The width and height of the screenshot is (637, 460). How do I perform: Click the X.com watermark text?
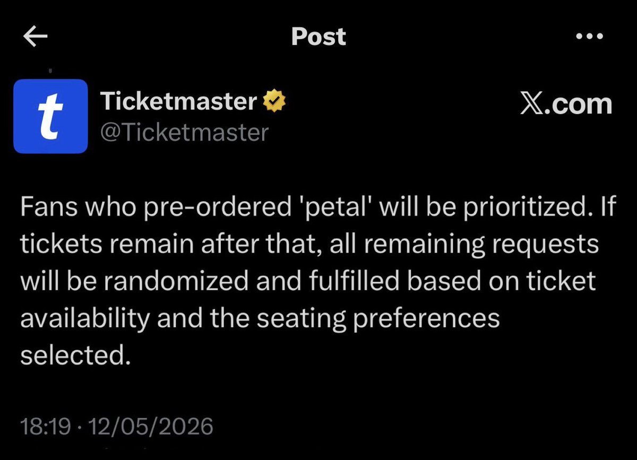(x=566, y=104)
